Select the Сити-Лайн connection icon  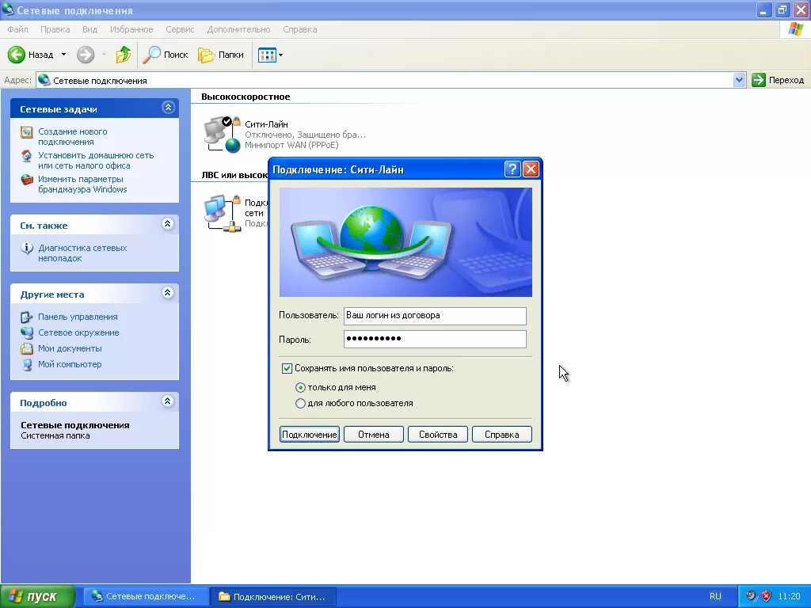(x=223, y=135)
